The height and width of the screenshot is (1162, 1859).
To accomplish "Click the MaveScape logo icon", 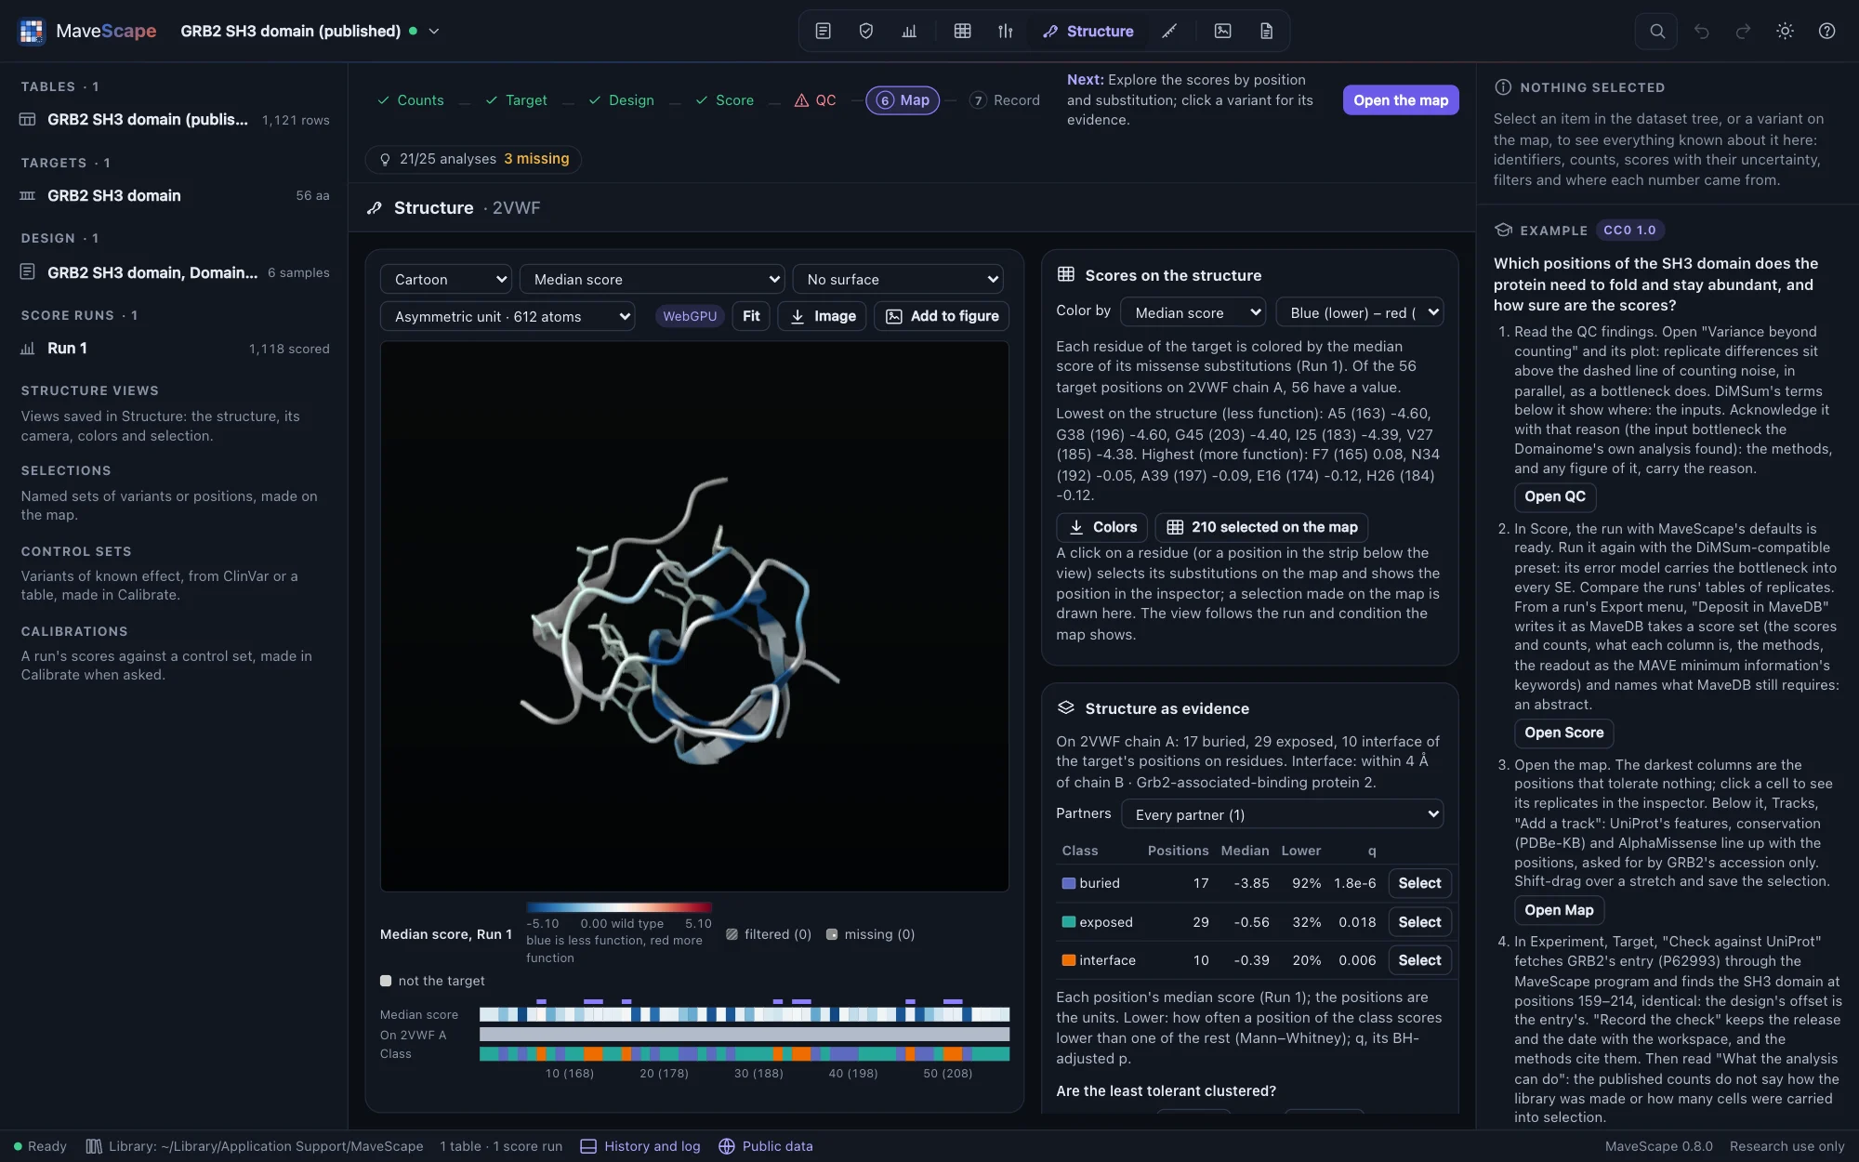I will click(x=32, y=31).
